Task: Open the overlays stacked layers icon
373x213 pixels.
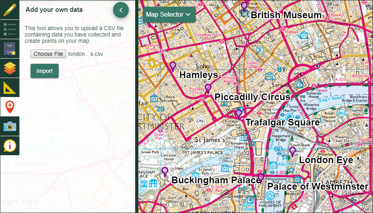Action: [10, 68]
